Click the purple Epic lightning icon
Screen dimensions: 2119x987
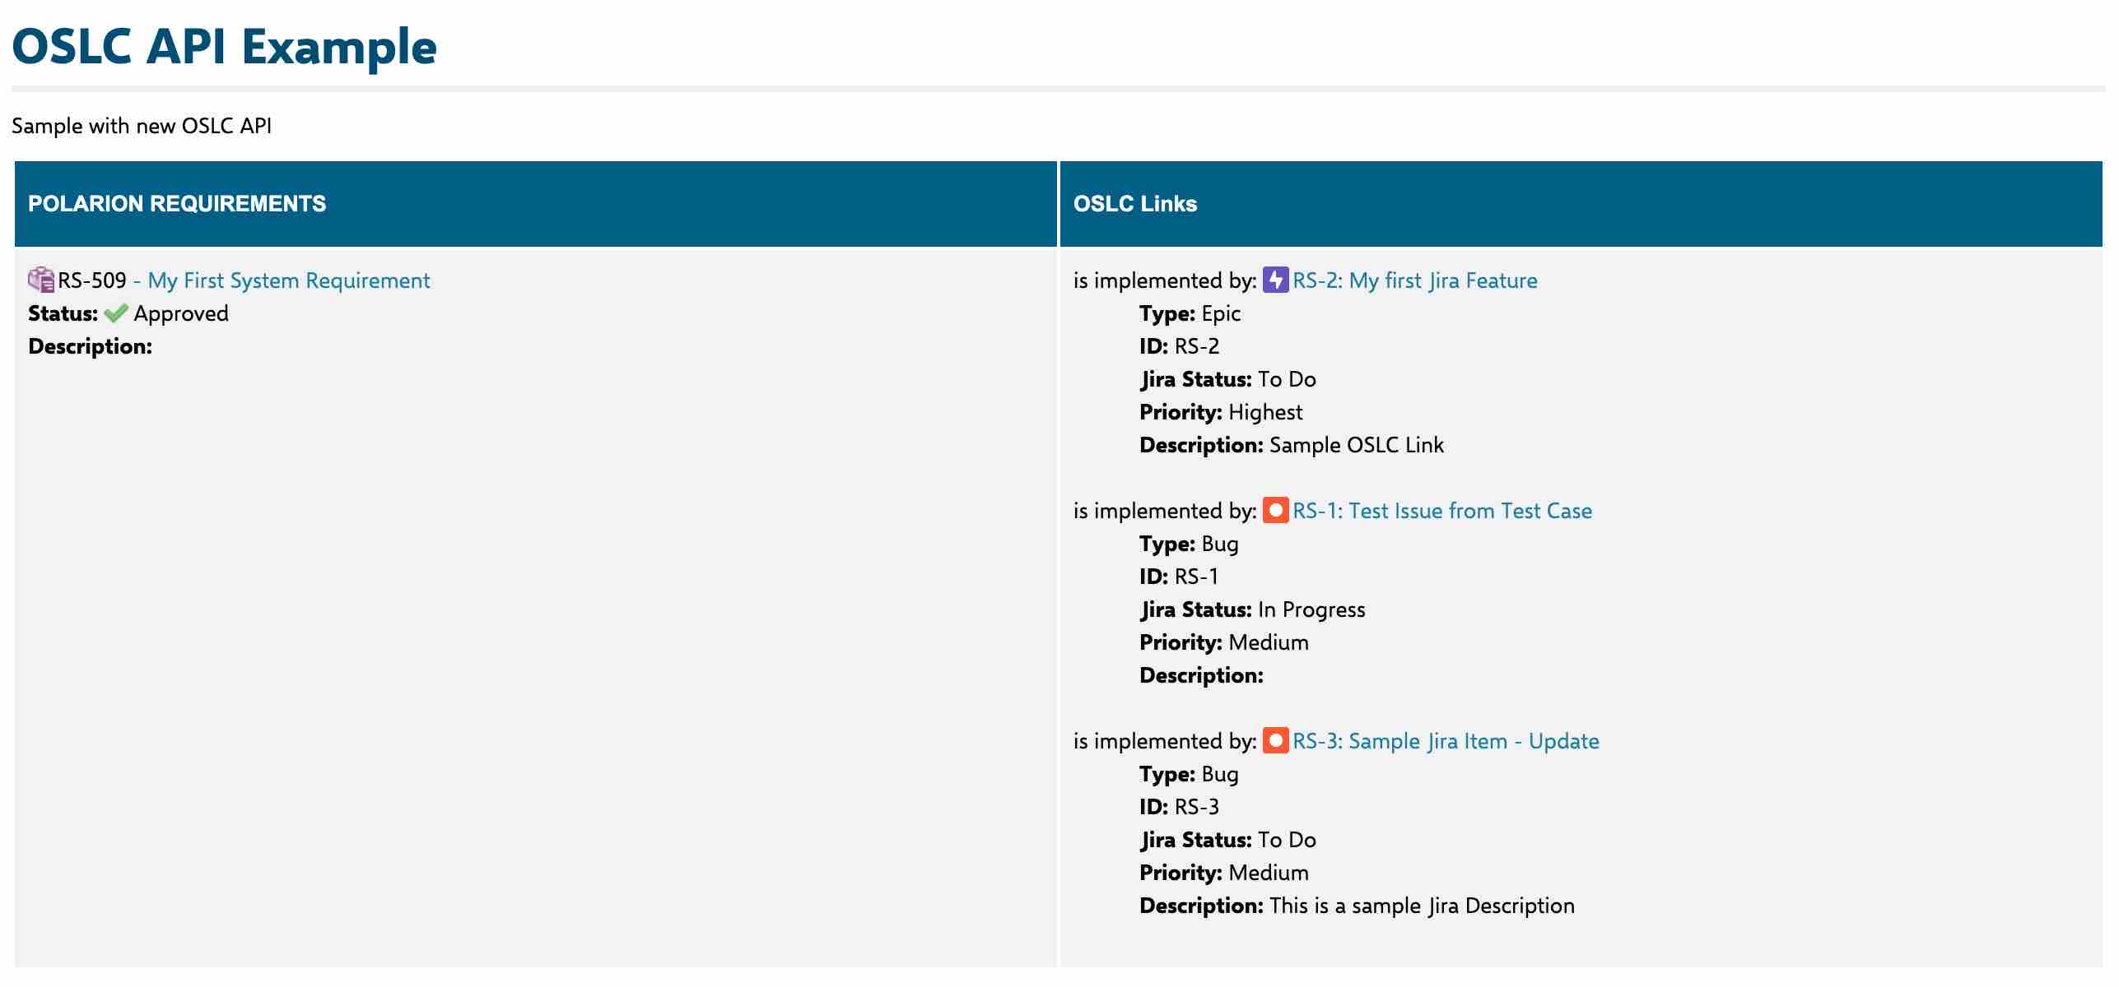1275,280
